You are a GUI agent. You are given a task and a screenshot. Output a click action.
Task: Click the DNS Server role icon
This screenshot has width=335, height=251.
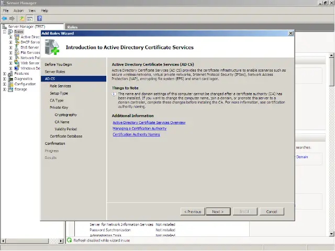pos(17,48)
